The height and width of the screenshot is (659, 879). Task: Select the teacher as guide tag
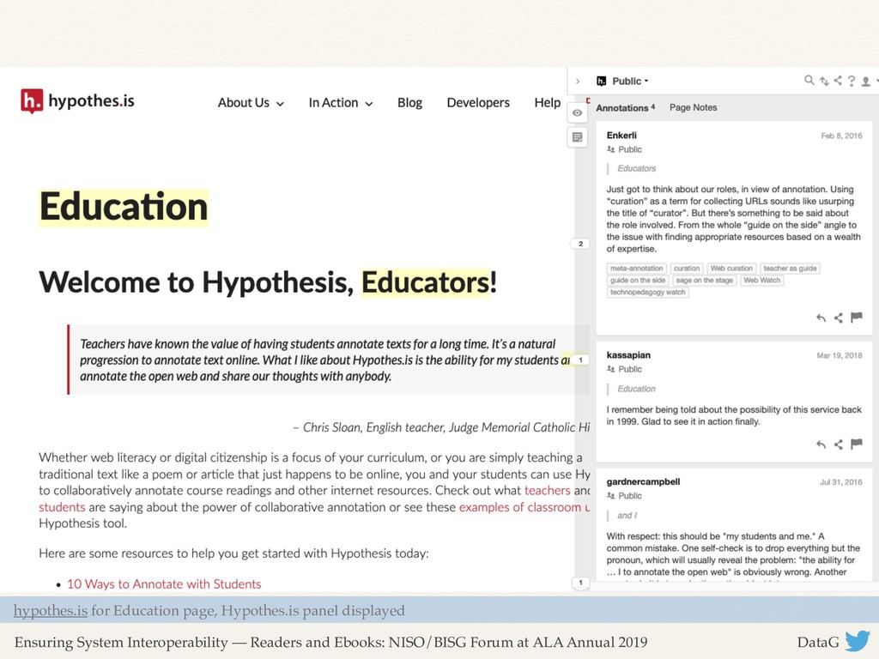(790, 269)
